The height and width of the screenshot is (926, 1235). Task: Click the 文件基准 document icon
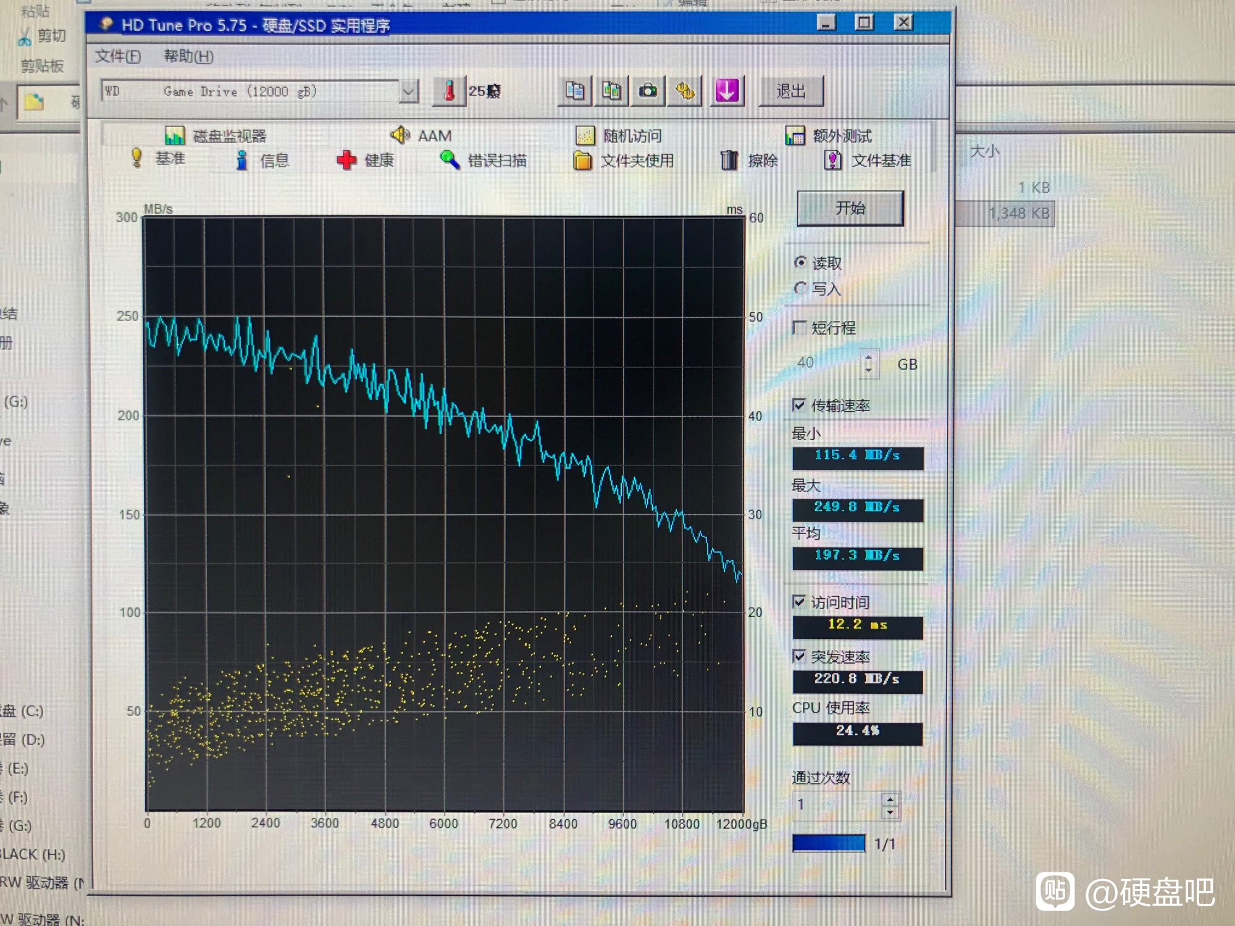click(833, 161)
